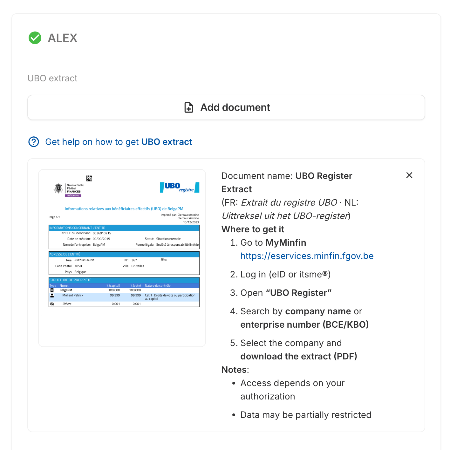
Task: Click the Add document button
Action: [226, 107]
